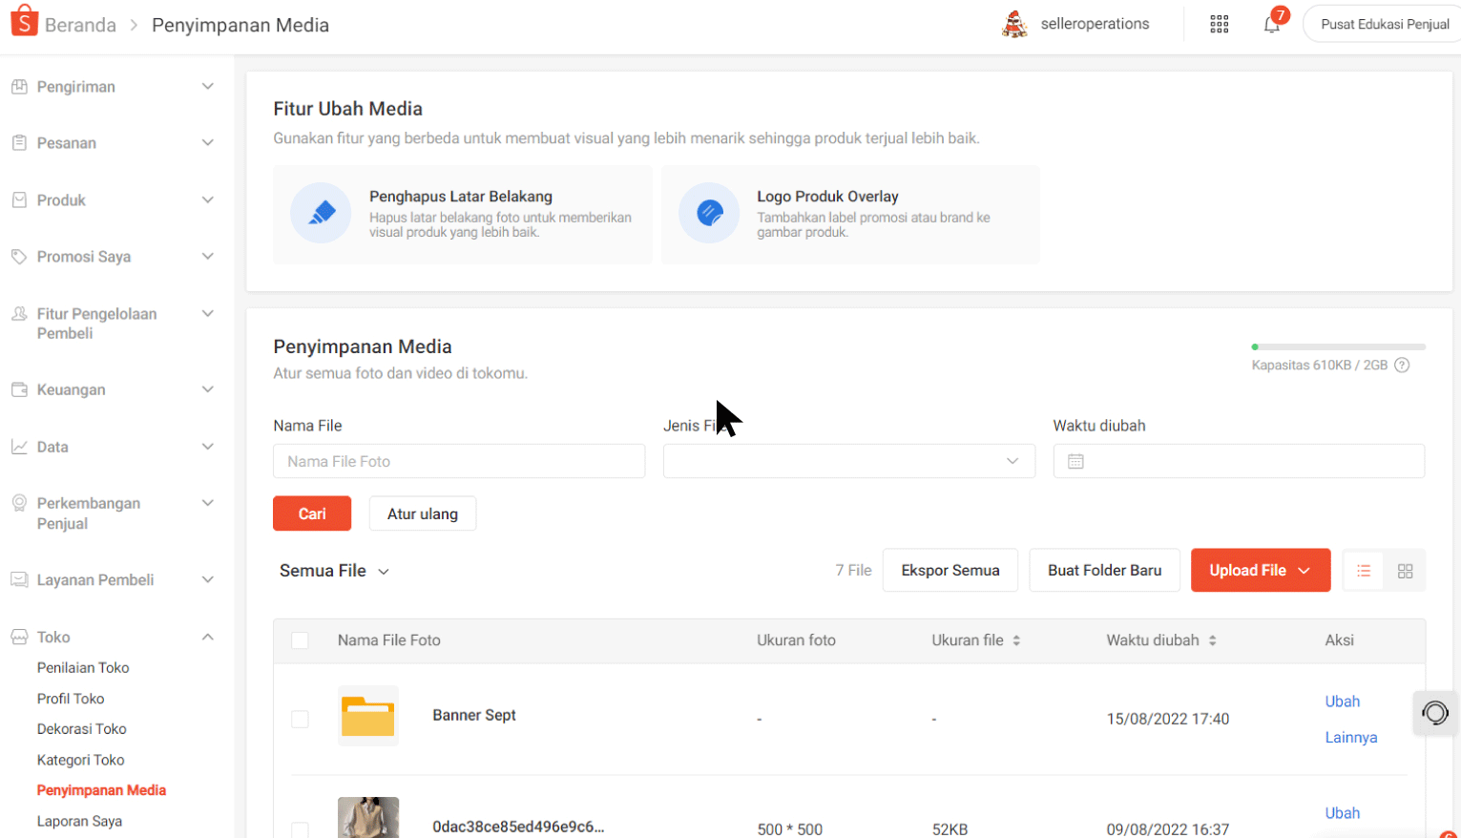Open the notifications bell
The image size is (1461, 838).
click(1272, 25)
